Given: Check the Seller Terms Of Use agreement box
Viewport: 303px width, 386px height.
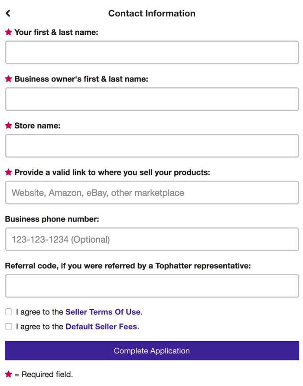Looking at the screenshot, I should tap(9, 312).
